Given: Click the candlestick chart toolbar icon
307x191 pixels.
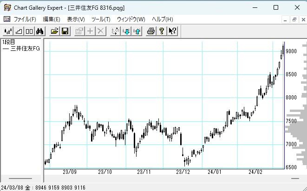Looking at the screenshot, I should (x=8, y=31).
